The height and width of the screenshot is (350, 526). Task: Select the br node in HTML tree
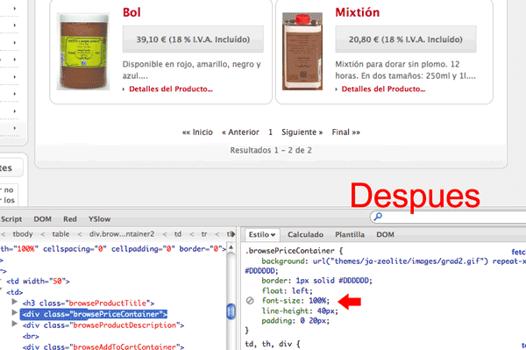pyautogui.click(x=31, y=336)
